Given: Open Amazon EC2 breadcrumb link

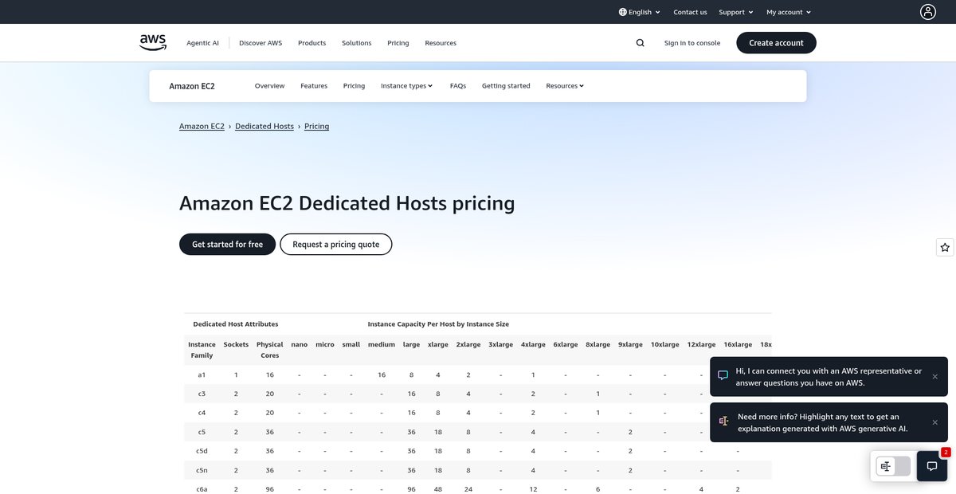Looking at the screenshot, I should (x=202, y=126).
